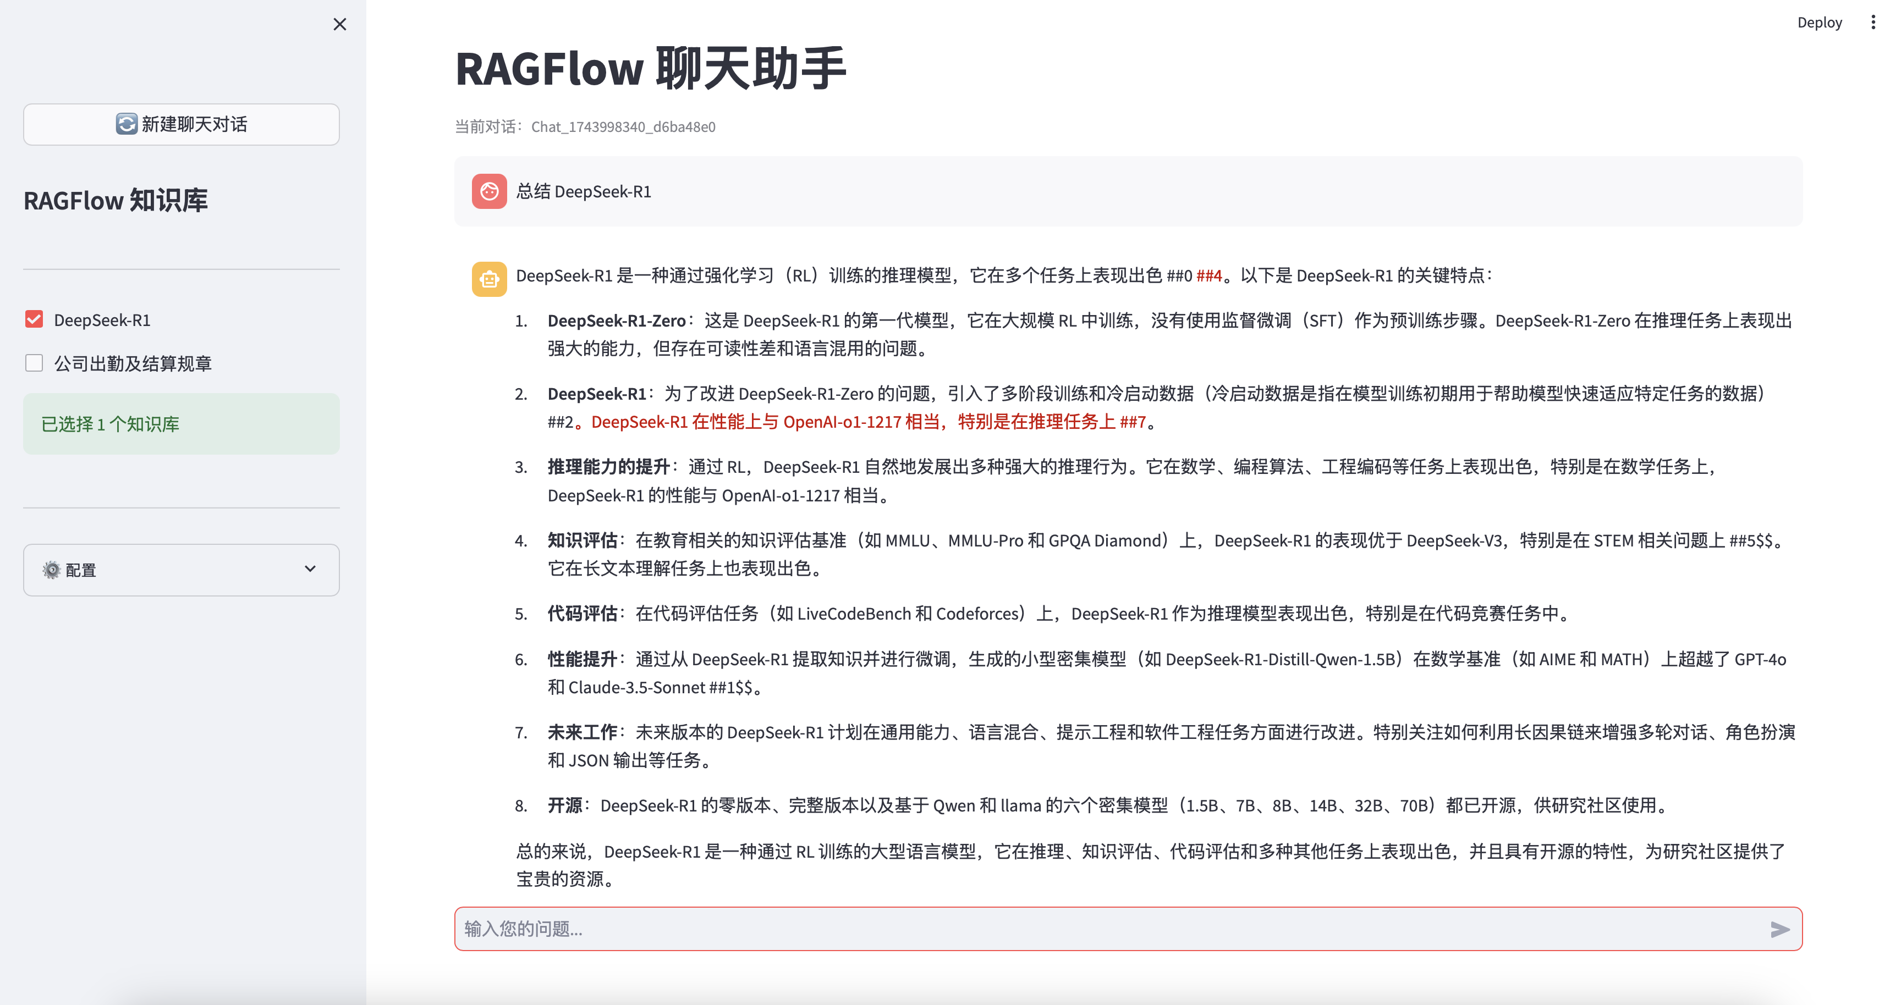The width and height of the screenshot is (1890, 1005).
Task: Uncheck the DeepSeek-R1 knowledge base
Action: tap(34, 319)
